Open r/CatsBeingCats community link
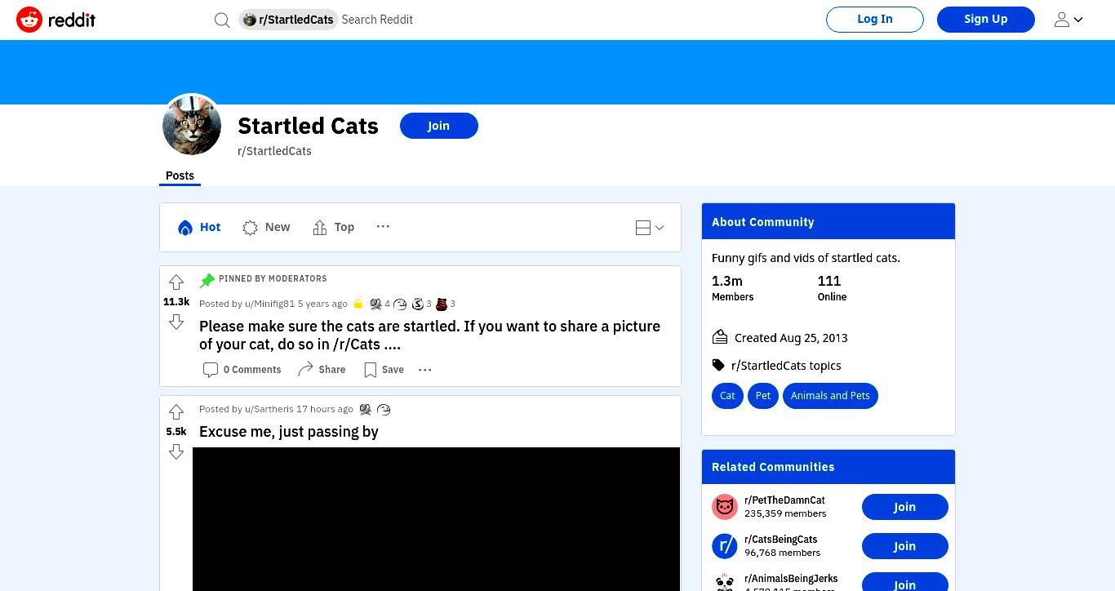This screenshot has height=591, width=1115. pyautogui.click(x=780, y=540)
